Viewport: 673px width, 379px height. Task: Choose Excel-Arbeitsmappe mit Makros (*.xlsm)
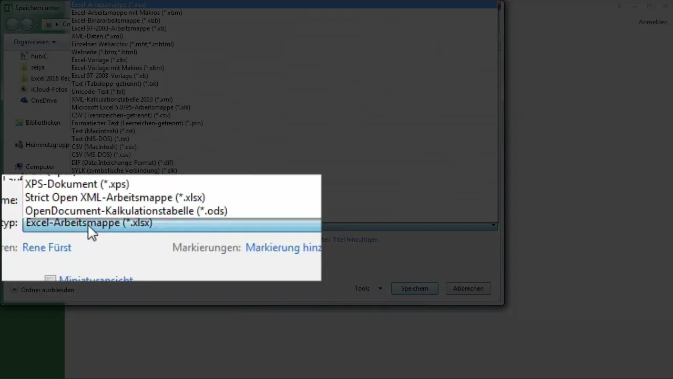(284, 13)
